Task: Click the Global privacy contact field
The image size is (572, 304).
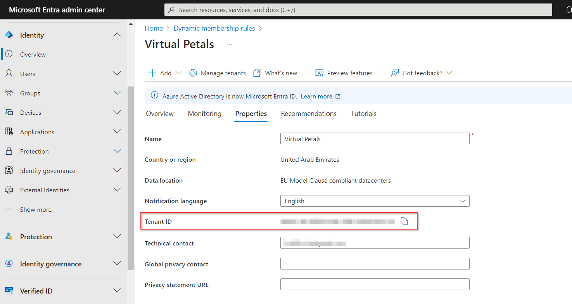Action: (375, 264)
